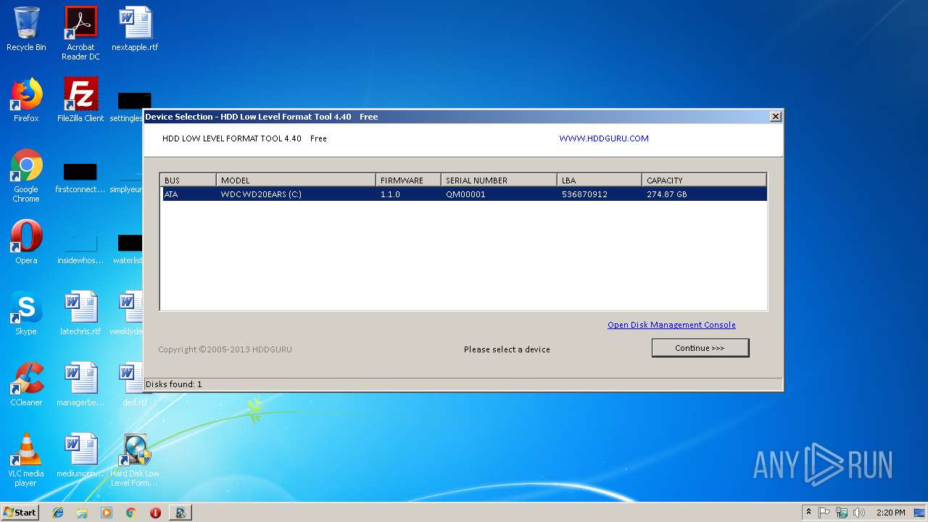This screenshot has width=928, height=522.
Task: Click LBA value 536870912
Action: [x=584, y=194]
